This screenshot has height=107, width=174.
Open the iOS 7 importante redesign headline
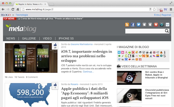click(86, 56)
